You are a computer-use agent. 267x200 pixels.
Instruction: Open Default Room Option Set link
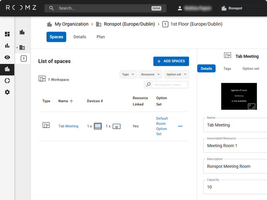(x=162, y=126)
